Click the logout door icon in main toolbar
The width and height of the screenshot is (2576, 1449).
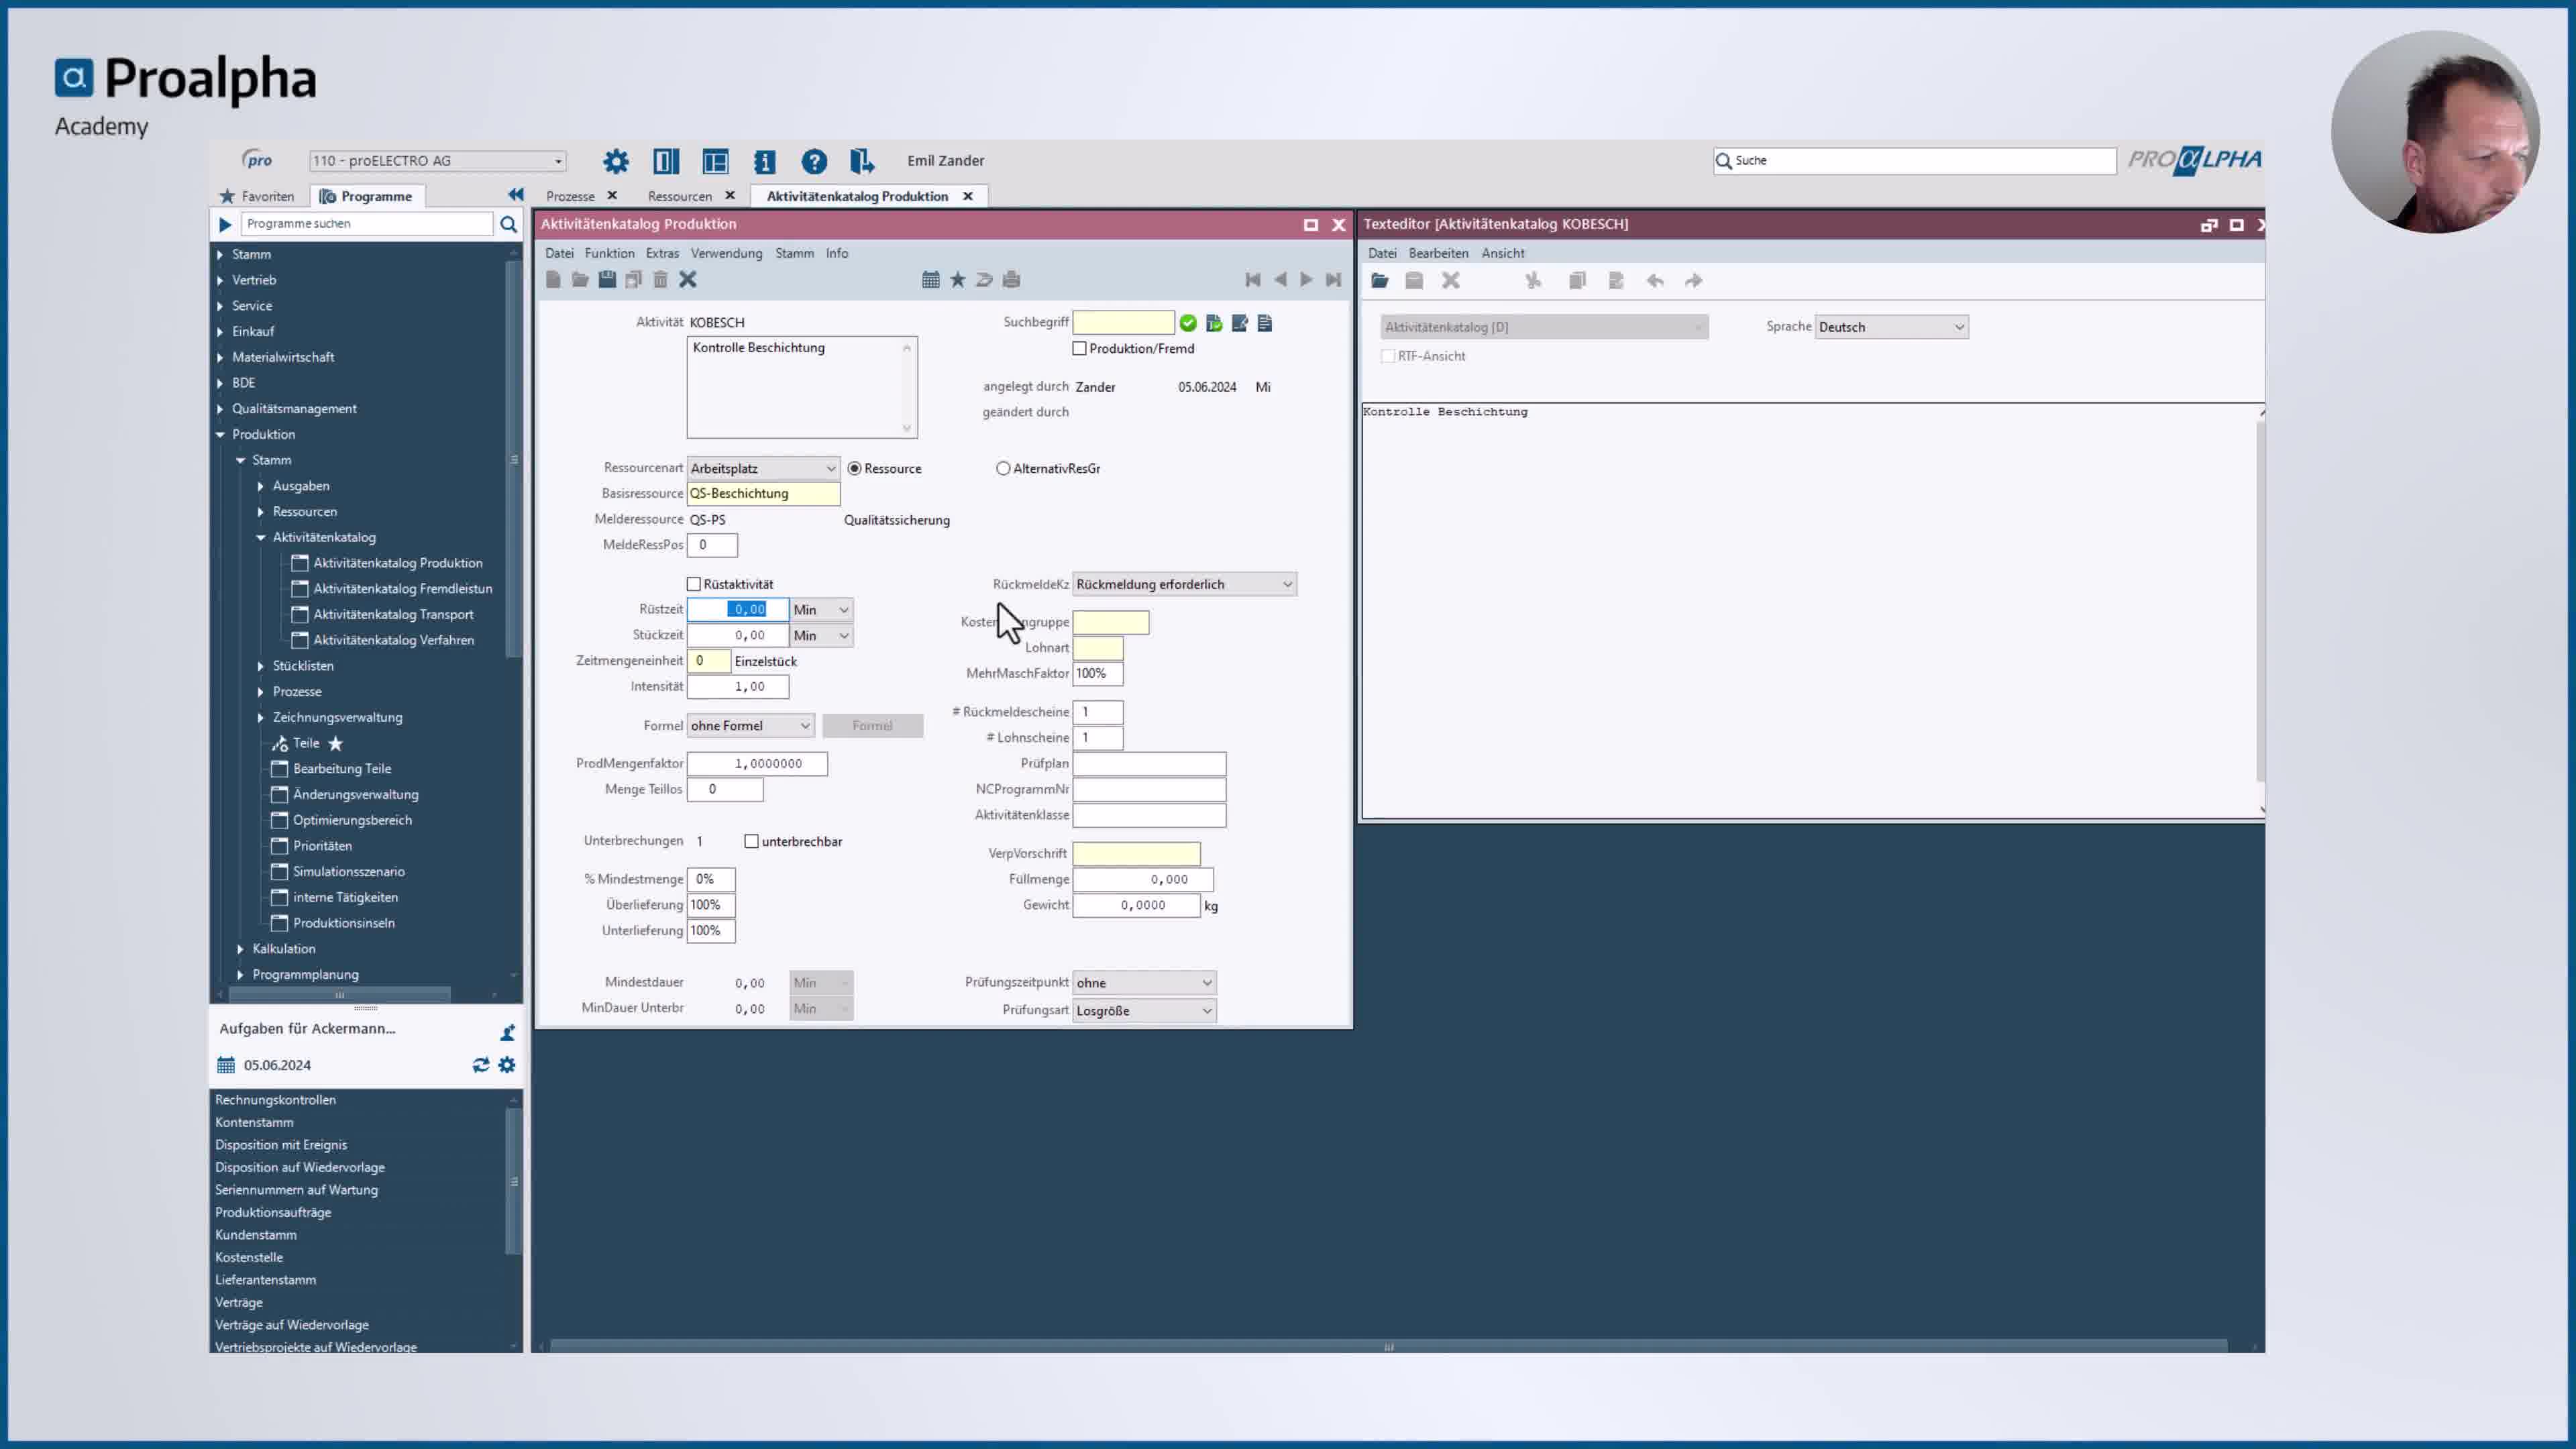862,161
